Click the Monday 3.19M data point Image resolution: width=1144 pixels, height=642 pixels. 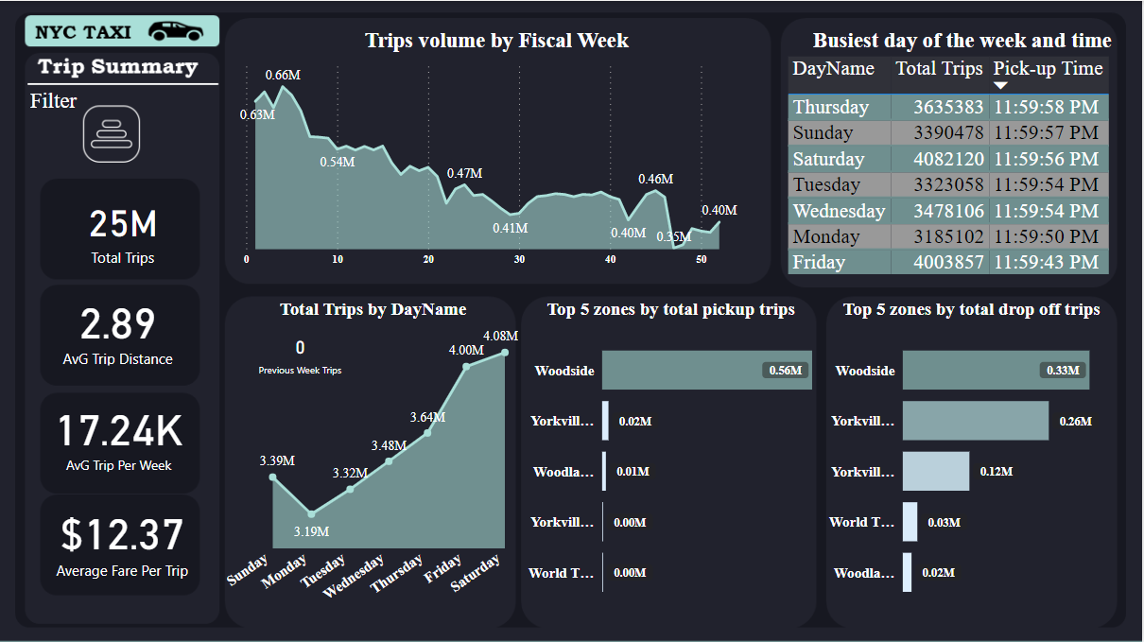[312, 514]
